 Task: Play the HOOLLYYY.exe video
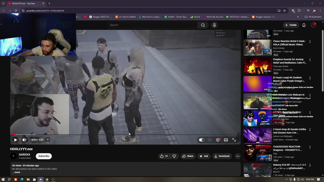point(15,140)
